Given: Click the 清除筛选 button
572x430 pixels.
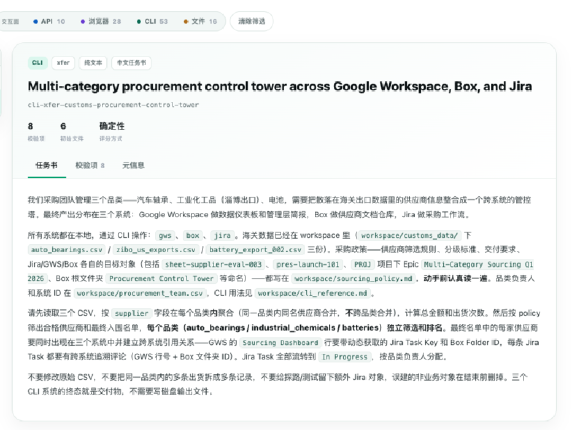Looking at the screenshot, I should click(x=252, y=22).
